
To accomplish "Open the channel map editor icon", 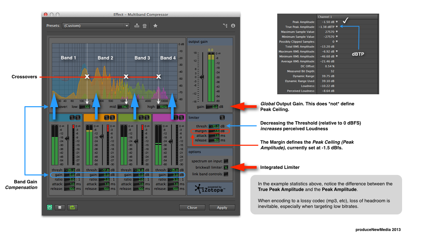I will click(226, 26).
